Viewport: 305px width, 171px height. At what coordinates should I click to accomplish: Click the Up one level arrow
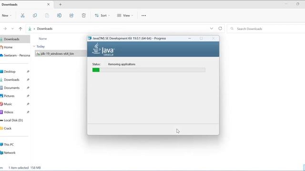[x=20, y=28]
